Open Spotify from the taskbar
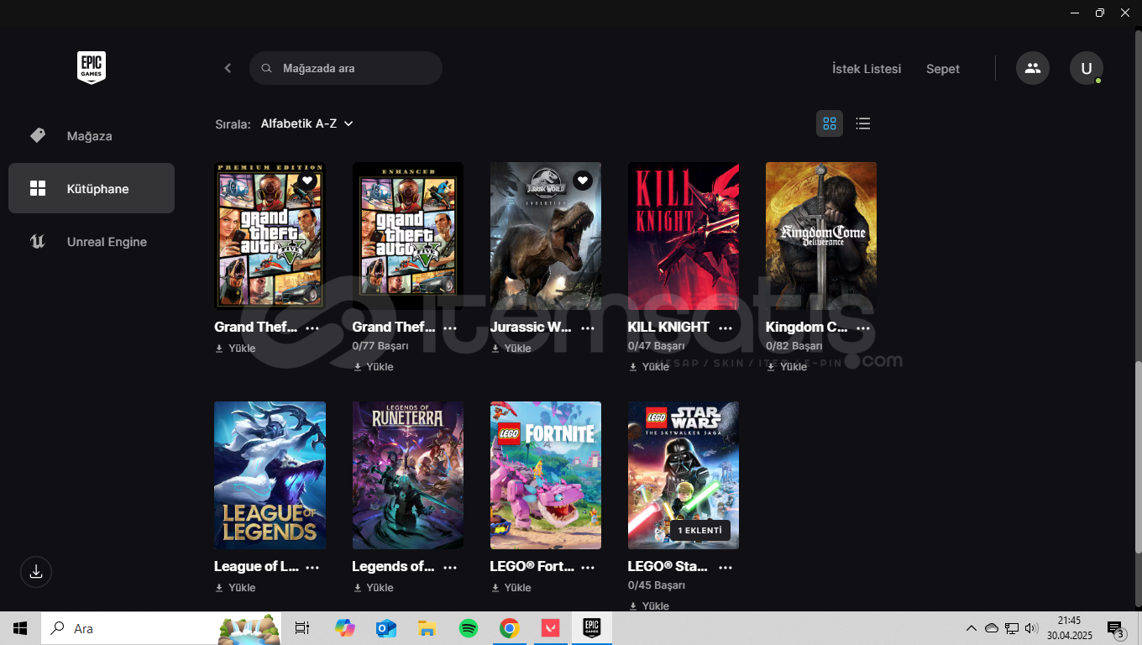 (468, 628)
